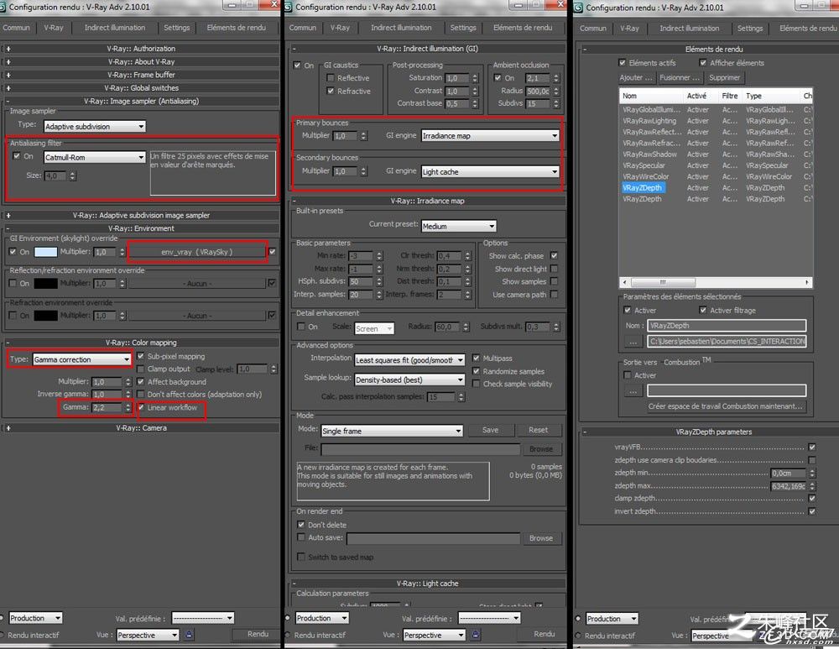This screenshot has width=839, height=649.
Task: Switch to Commun tab in right window
Action: 593,28
